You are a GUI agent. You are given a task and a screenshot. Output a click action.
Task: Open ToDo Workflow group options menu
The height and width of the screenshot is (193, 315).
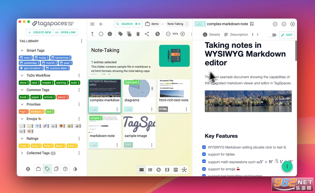79,76
